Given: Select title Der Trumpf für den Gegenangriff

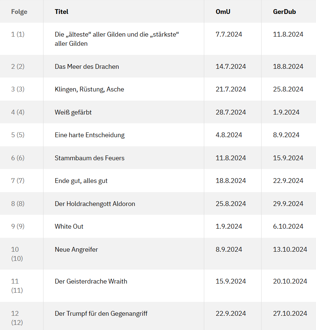Looking at the screenshot, I should point(101,314).
